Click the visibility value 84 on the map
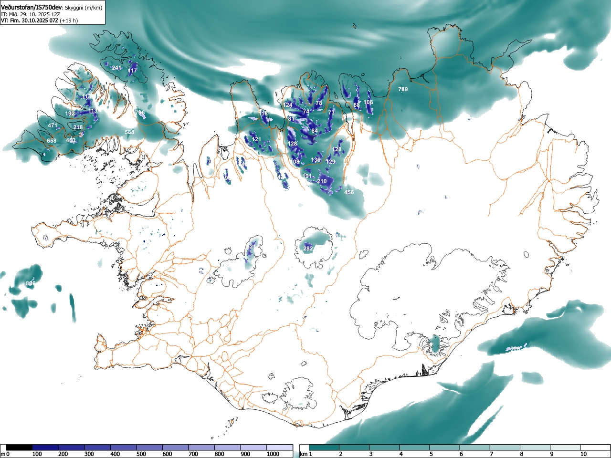This screenshot has height=458, width=611. [x=315, y=131]
